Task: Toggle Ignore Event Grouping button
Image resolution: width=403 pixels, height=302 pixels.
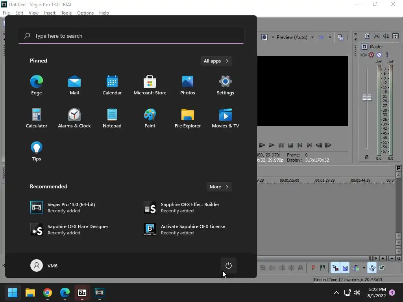Action: [x=382, y=268]
